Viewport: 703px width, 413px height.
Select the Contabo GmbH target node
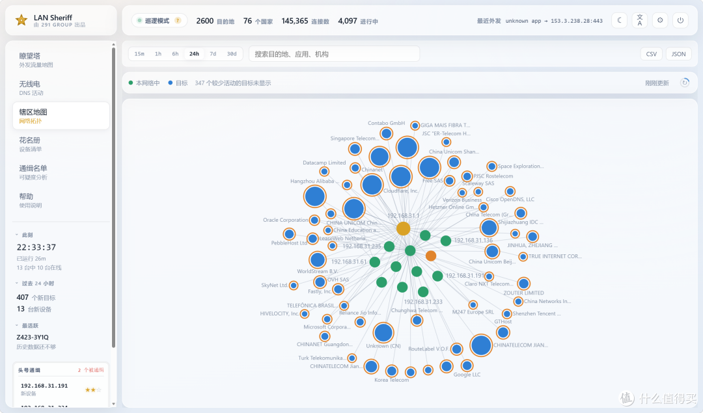[386, 133]
